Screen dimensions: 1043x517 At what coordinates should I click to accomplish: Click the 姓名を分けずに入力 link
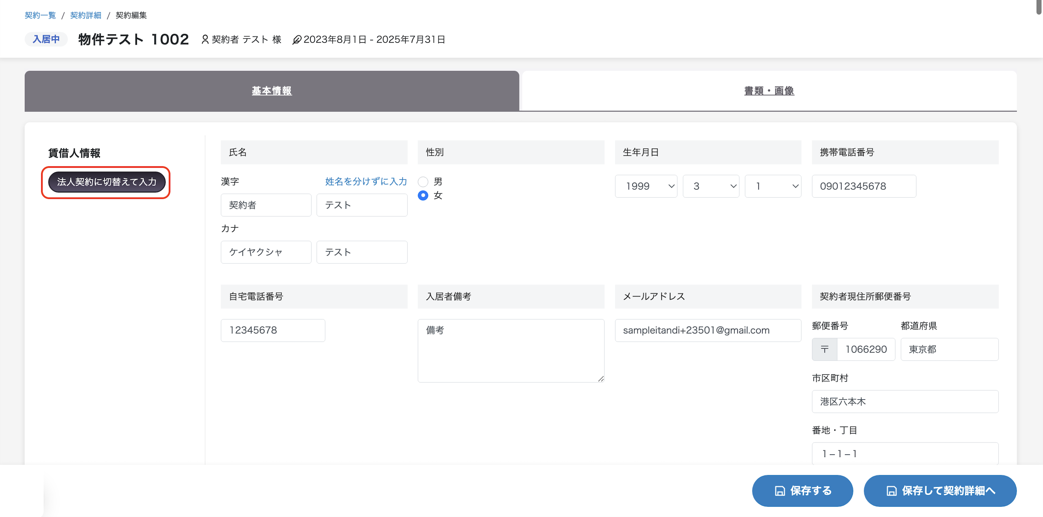coord(366,181)
